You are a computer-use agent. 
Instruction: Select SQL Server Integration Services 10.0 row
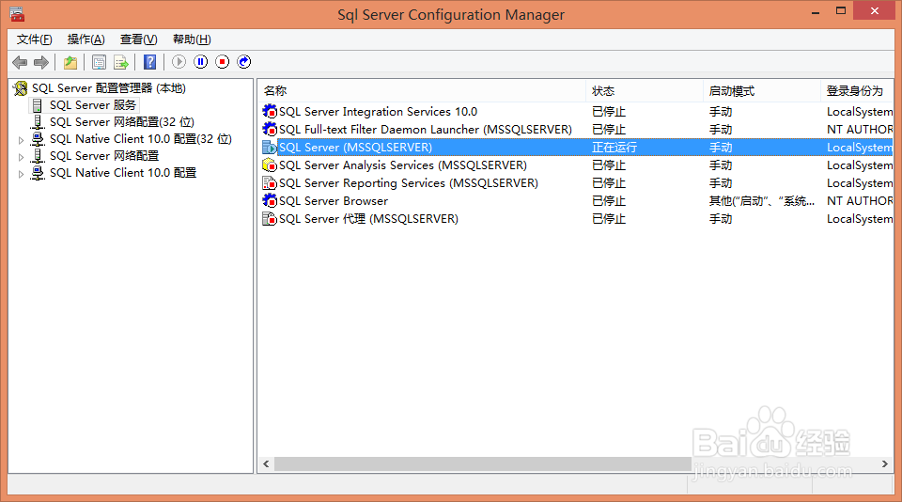tap(378, 112)
